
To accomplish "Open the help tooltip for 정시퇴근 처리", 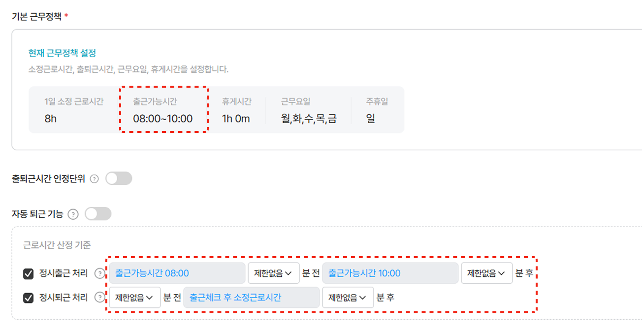I will [100, 298].
